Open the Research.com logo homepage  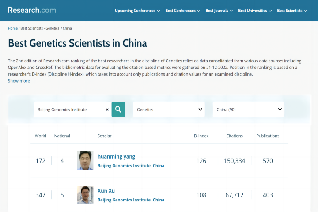tap(32, 10)
